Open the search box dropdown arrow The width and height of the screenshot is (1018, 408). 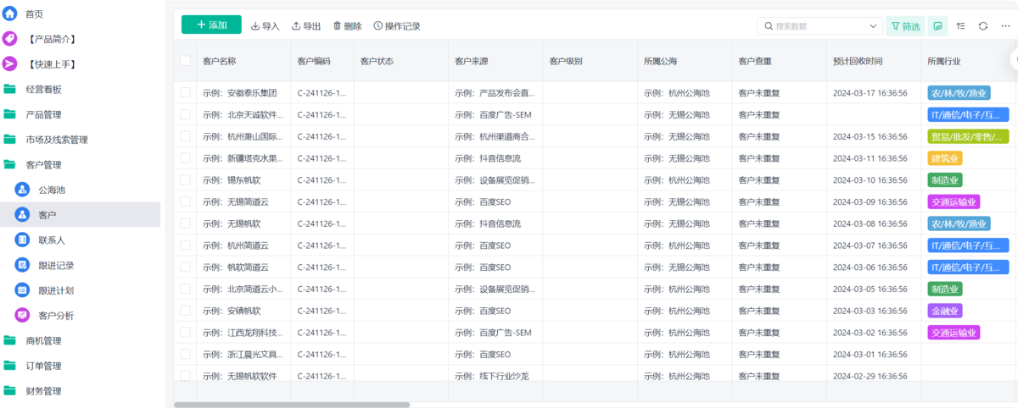pos(873,26)
